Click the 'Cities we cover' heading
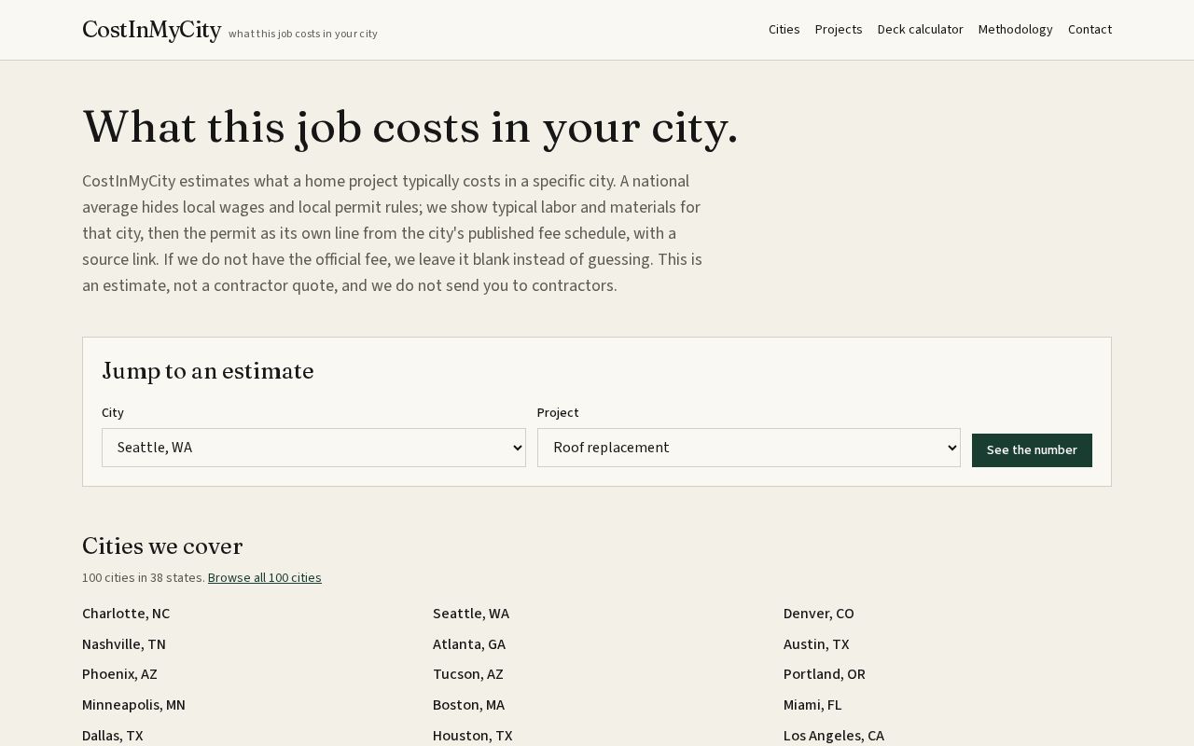 [162, 546]
